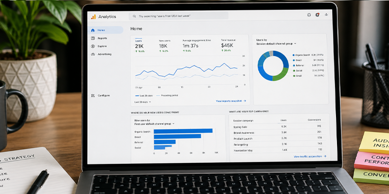Click the Reports icon in sidebar
This screenshot has width=389, height=194.
coord(93,38)
